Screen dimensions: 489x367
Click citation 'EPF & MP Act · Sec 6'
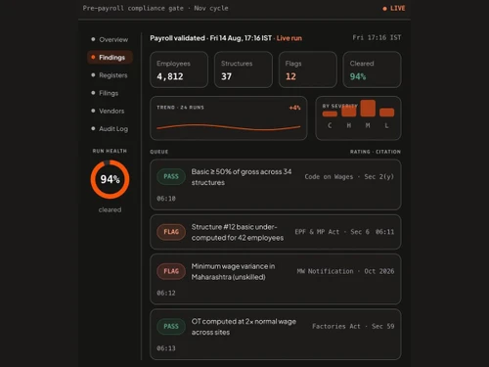[333, 232]
